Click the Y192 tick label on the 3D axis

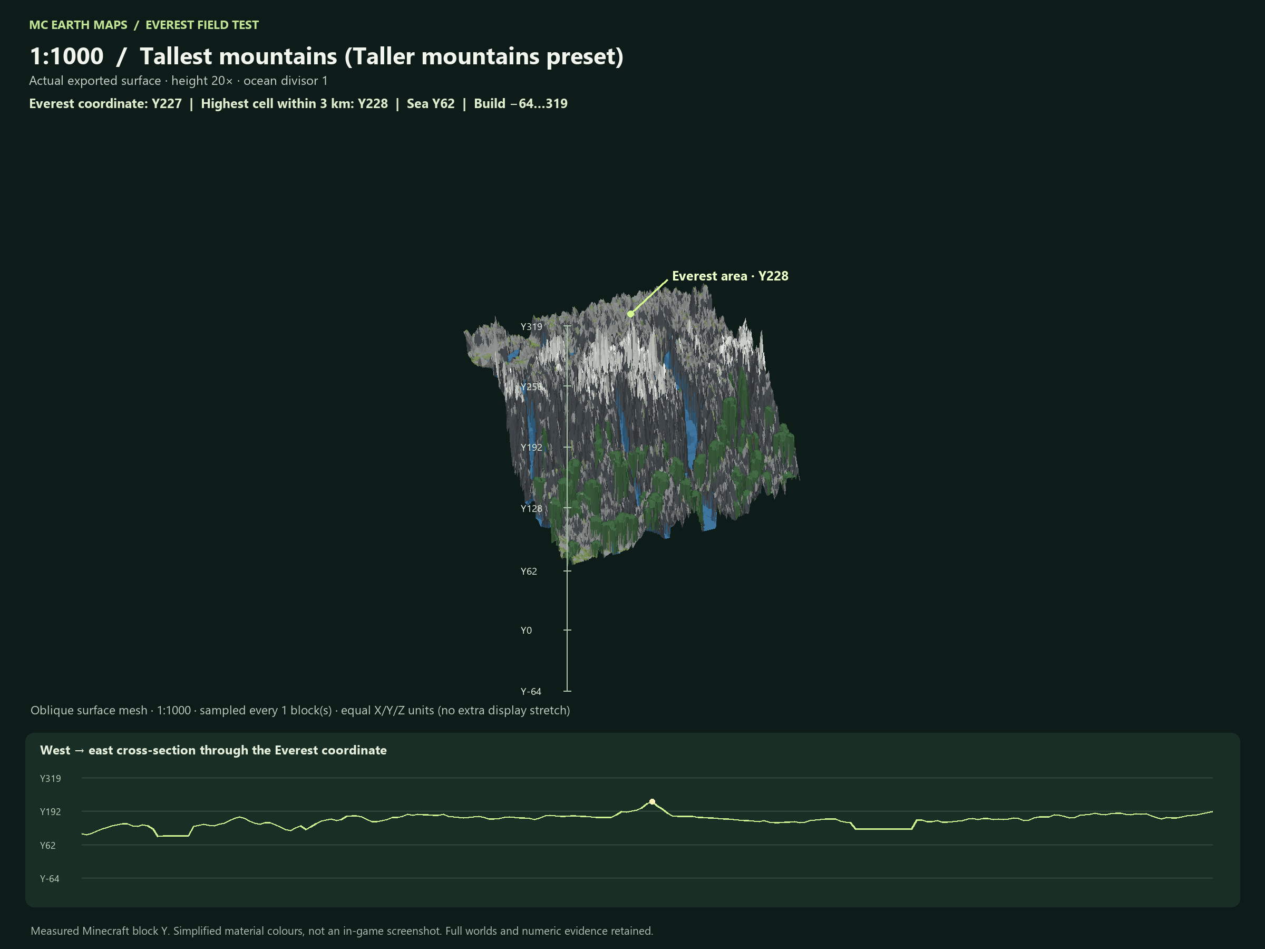531,447
